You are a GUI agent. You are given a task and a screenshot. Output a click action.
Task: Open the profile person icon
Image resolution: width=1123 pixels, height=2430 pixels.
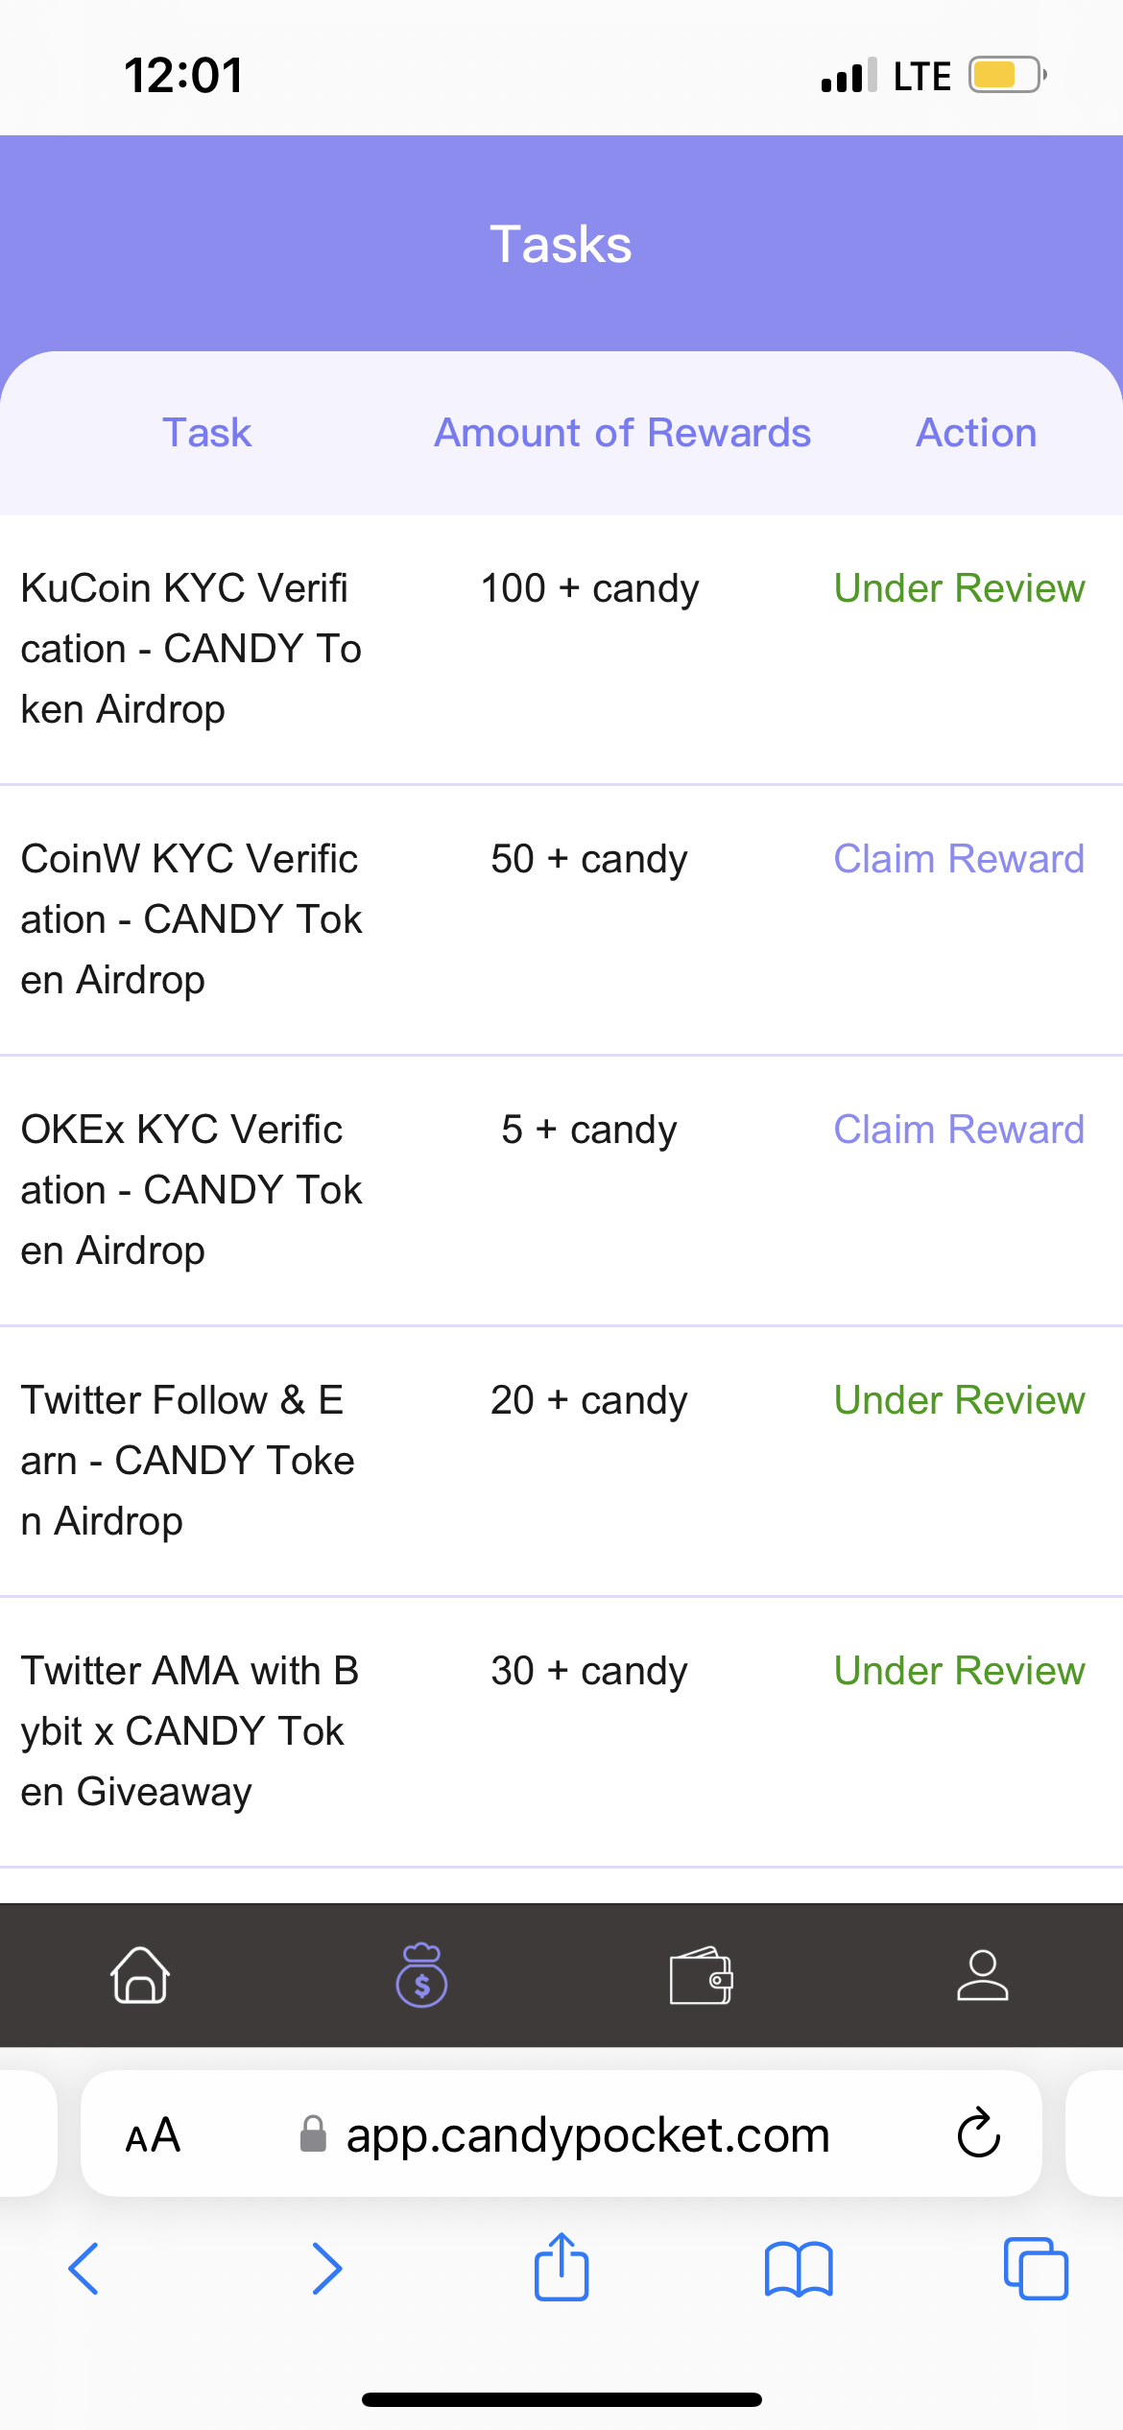[x=982, y=1975]
